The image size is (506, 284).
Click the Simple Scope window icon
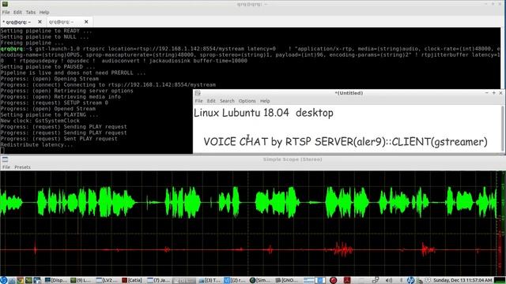(x=5, y=159)
